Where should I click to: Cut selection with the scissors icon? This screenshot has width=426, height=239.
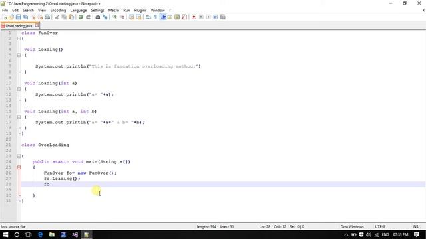click(x=57, y=17)
